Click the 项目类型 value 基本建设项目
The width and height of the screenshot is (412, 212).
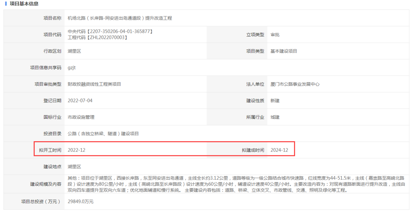click(283, 51)
